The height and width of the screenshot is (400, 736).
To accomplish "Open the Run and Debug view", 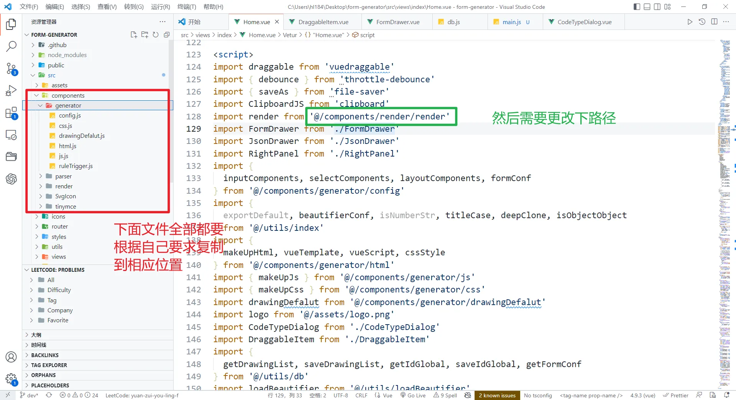I will [11, 91].
